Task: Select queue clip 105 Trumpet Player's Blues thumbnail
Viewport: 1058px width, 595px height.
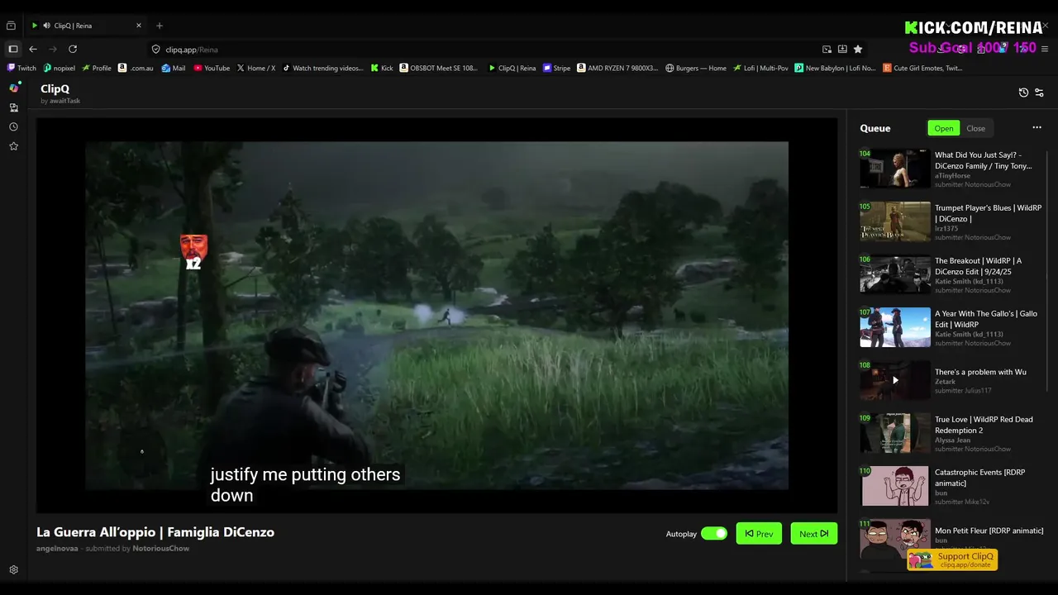Action: pos(894,221)
